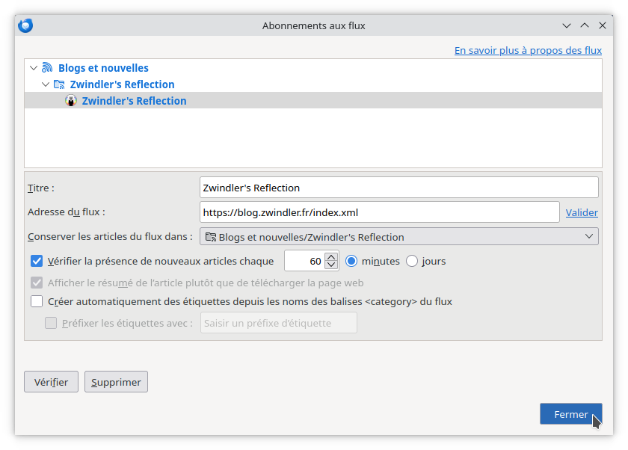Screen dimensions: 628x450
Task: Click into the Adresse du flux field
Action: pos(379,212)
